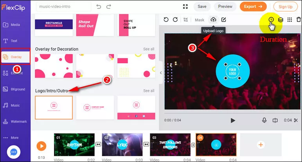The height and width of the screenshot is (162, 302).
Task: Select clip 01 Rhythm in storyboard
Action: coord(74,145)
